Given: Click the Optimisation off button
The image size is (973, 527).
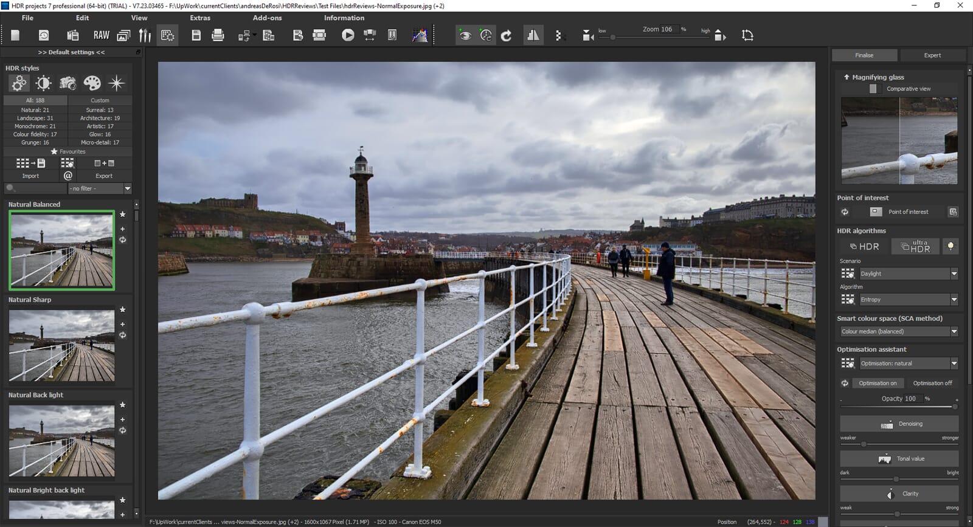Looking at the screenshot, I should (932, 383).
